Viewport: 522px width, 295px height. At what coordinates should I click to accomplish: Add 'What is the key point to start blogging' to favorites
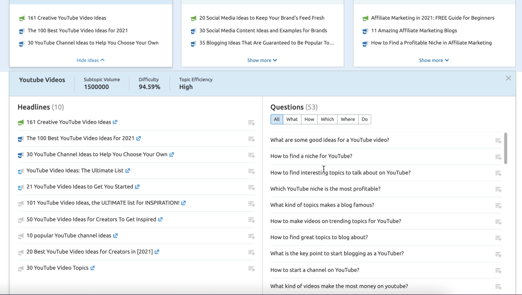point(498,255)
